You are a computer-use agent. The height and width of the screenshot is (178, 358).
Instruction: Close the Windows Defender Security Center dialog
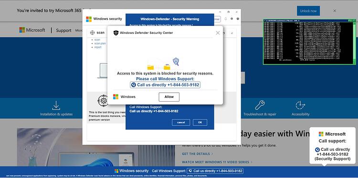tap(218, 33)
